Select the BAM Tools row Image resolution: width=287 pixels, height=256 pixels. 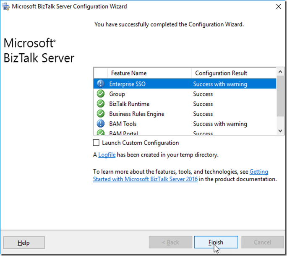pos(185,124)
